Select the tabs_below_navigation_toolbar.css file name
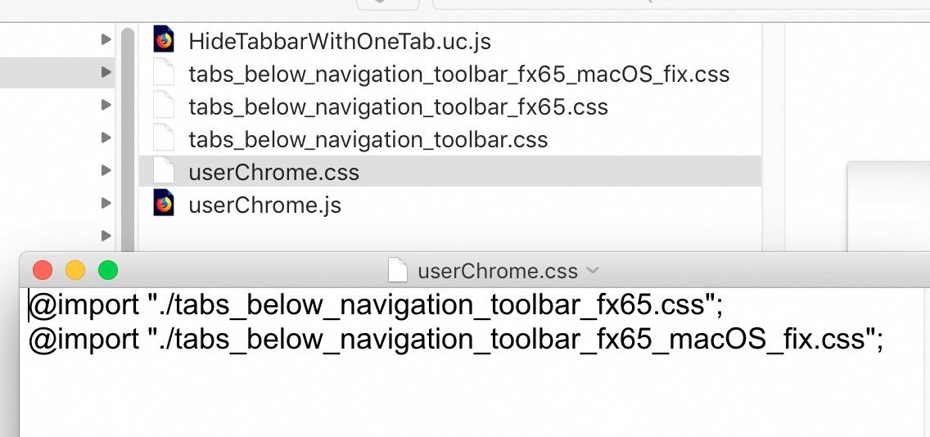 click(368, 140)
